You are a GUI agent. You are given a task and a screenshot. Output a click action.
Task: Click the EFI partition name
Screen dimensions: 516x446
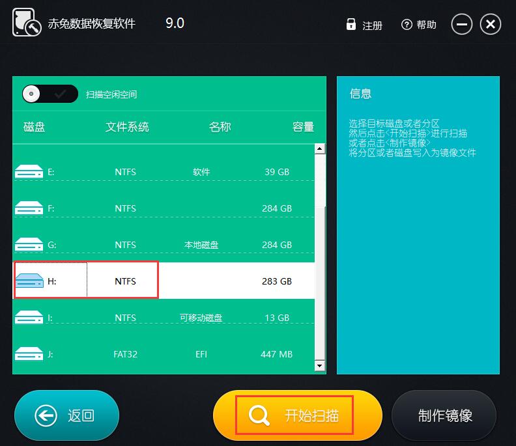pos(201,354)
